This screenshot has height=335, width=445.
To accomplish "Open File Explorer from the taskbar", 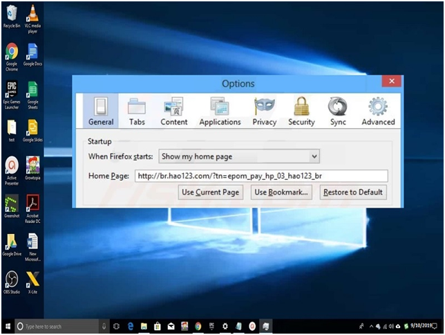I will [x=144, y=326].
